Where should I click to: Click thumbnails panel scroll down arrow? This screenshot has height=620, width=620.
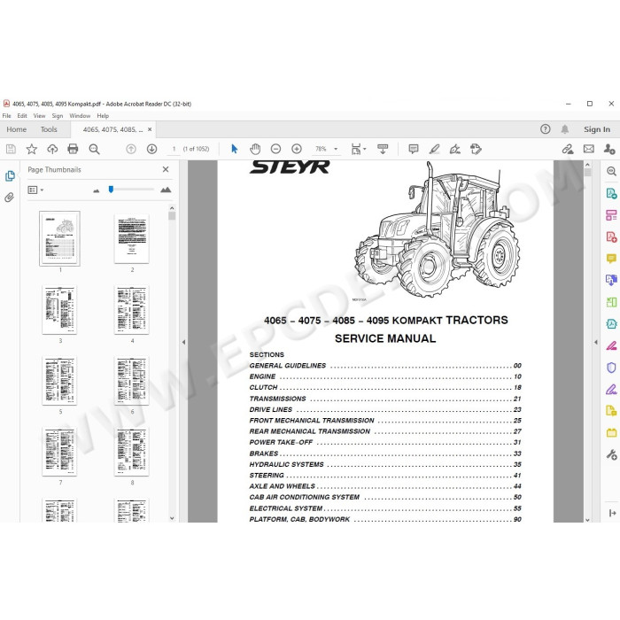tap(172, 518)
